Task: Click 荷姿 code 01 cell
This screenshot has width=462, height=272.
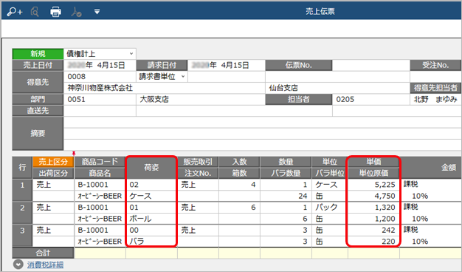Action: point(151,208)
